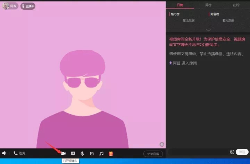Expand the ranking panel with down chevron
The image size is (250, 164).
tap(208, 30)
